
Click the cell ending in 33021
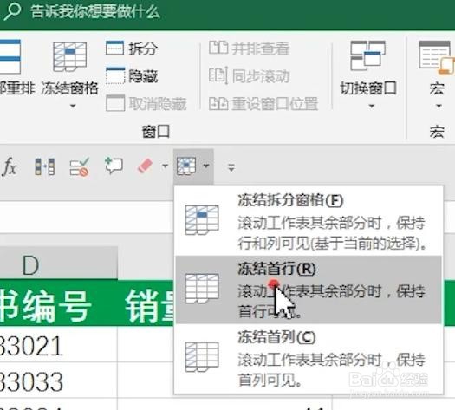[x=58, y=345]
